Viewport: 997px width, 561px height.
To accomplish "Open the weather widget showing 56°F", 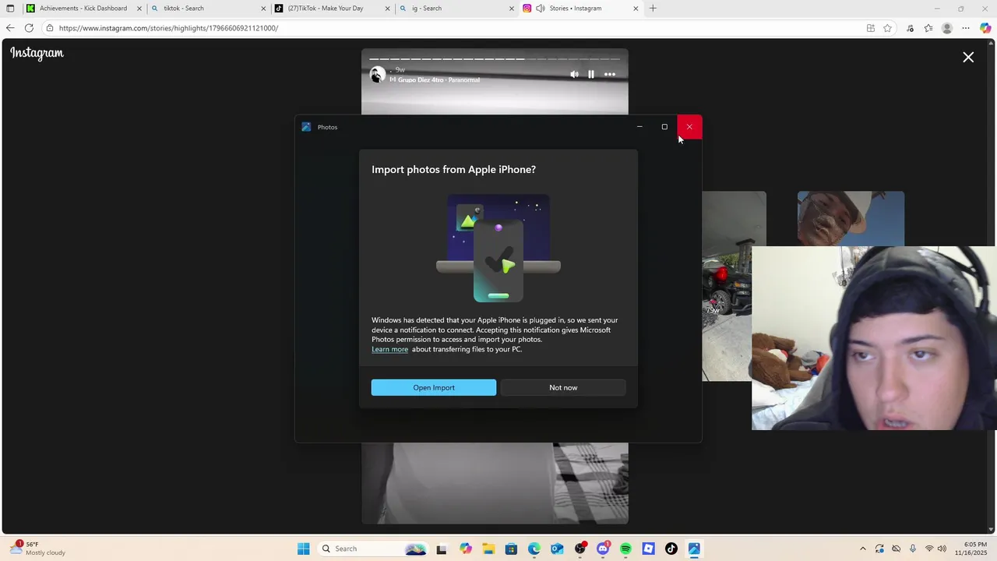I will coord(37,549).
